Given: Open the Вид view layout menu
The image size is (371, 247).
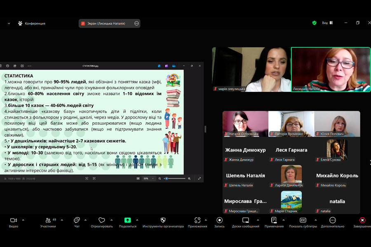Looking at the screenshot, I should pyautogui.click(x=327, y=23).
